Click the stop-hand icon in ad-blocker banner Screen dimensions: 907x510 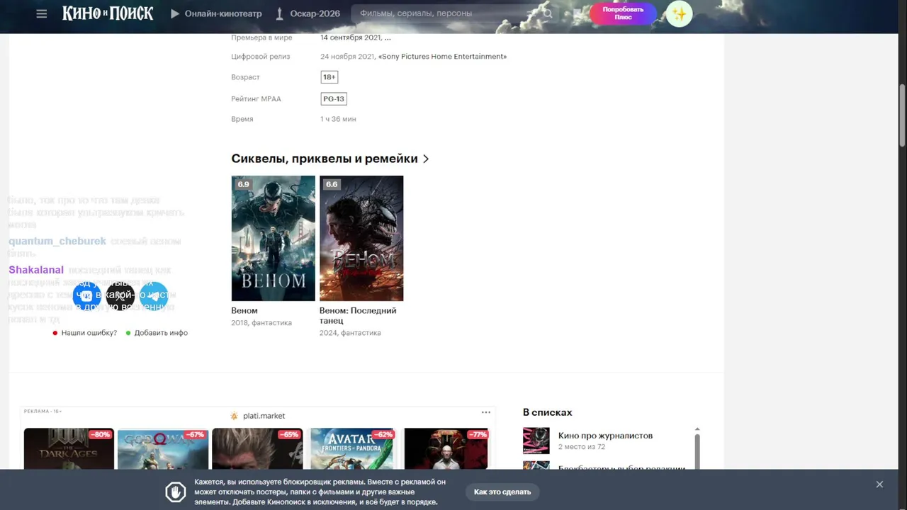[176, 492]
